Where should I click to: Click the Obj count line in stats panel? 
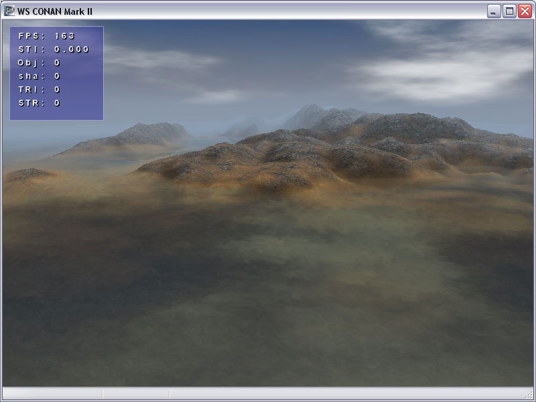coord(39,63)
